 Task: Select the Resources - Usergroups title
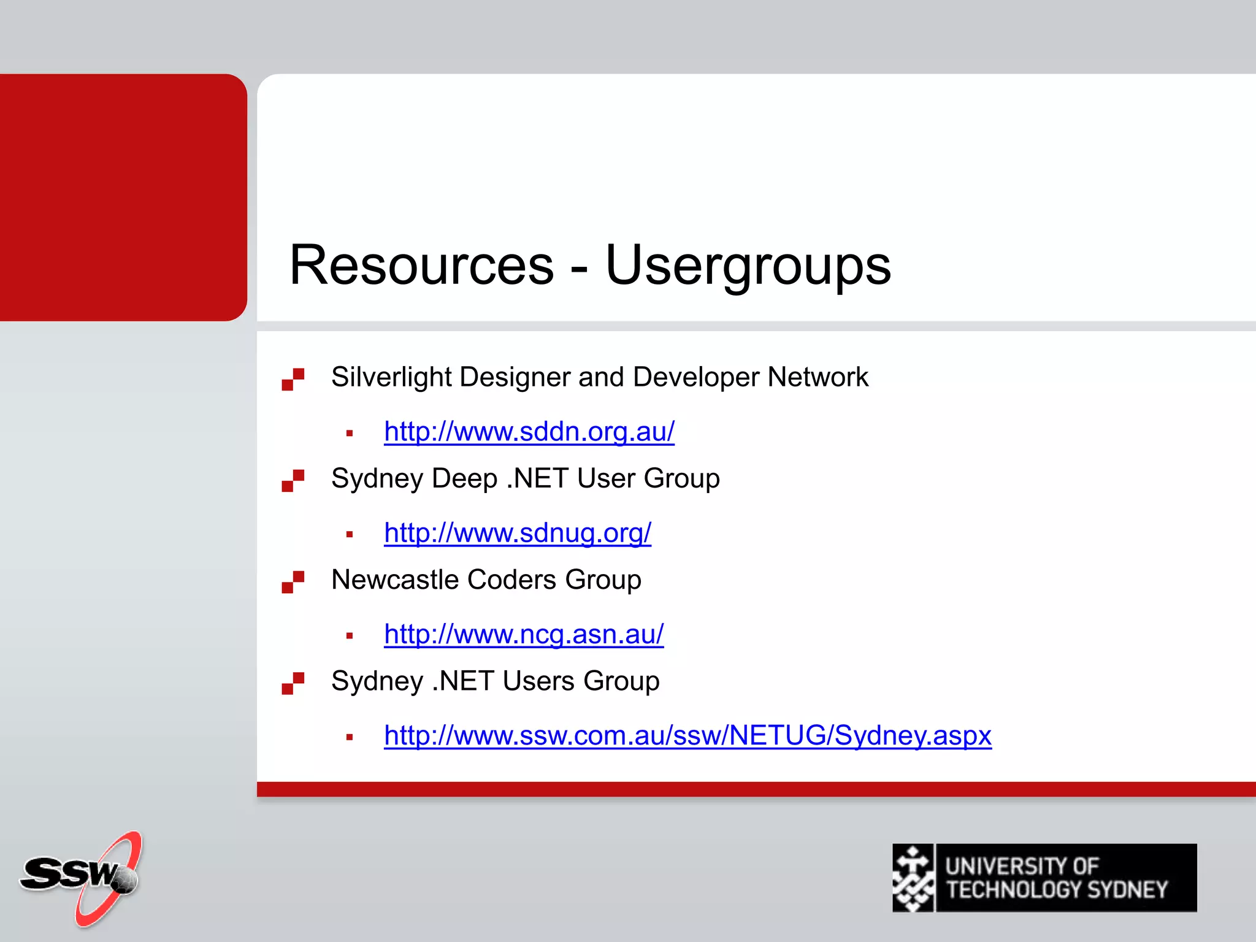pos(589,265)
